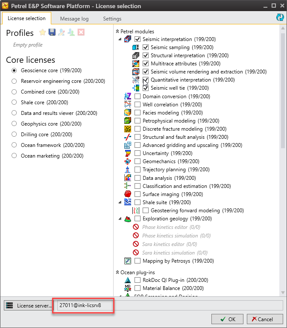
Task: Click the Well correlation icon
Action: [x=128, y=104]
